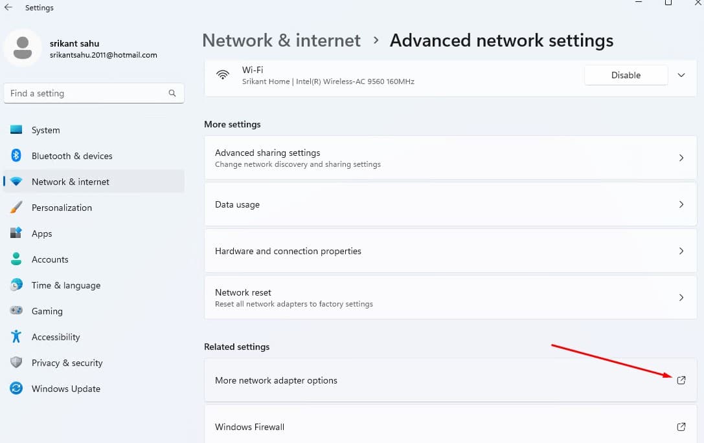Select the Apps icon in sidebar
The width and height of the screenshot is (704, 443).
tap(16, 233)
